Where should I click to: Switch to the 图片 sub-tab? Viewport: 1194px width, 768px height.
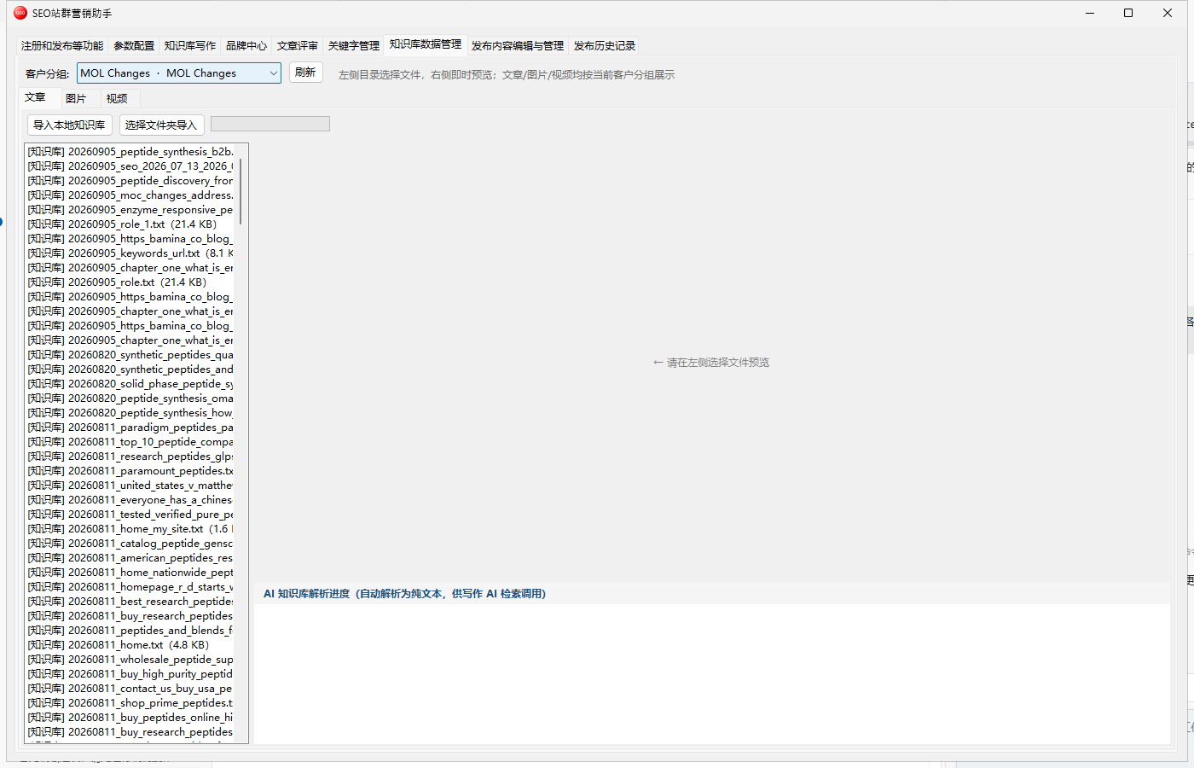click(x=76, y=99)
